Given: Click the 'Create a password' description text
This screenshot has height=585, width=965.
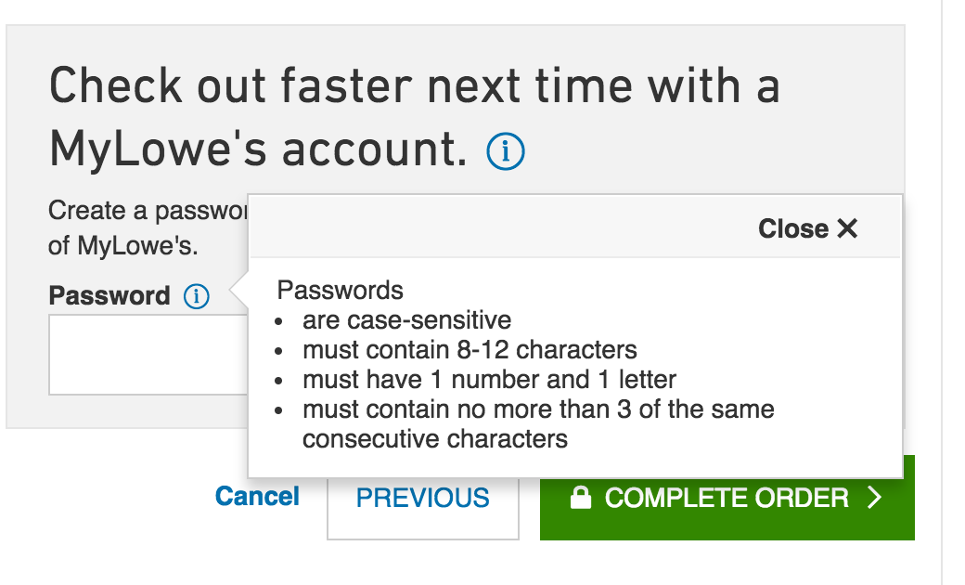Looking at the screenshot, I should 148,211.
